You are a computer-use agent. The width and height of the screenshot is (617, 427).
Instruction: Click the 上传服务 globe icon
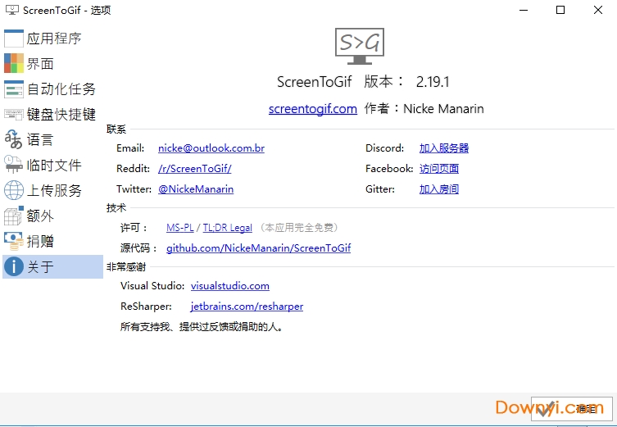pos(14,190)
